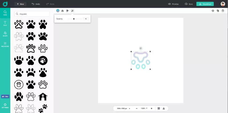
Task: Click the align to canvas icon
Action: [164, 108]
